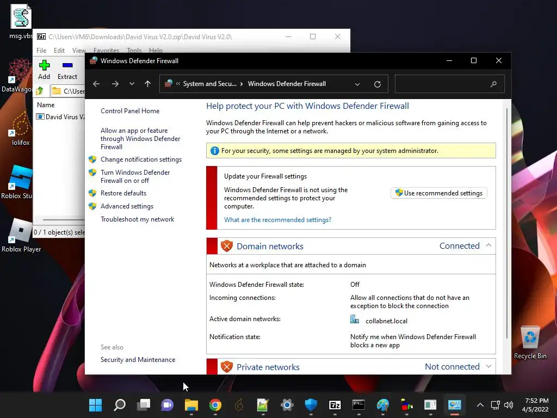This screenshot has height=418, width=557.
Task: Open Roblox Studio desktop shortcut
Action: pos(17,182)
